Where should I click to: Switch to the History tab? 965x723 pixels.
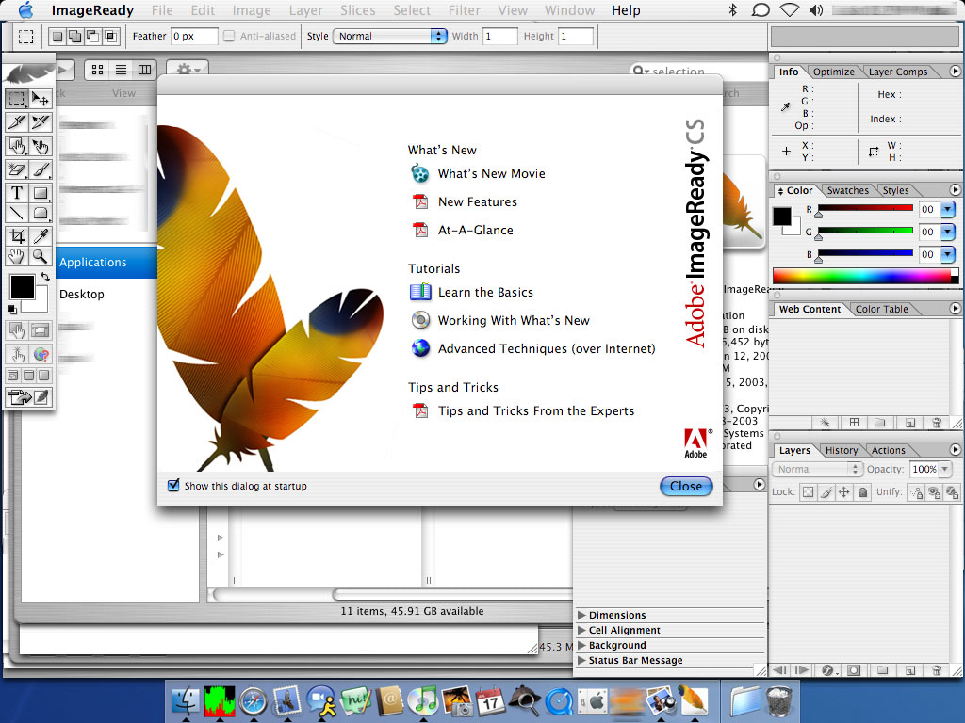click(841, 451)
